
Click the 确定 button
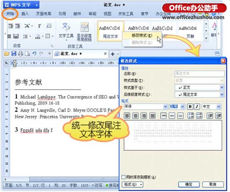(x=189, y=184)
